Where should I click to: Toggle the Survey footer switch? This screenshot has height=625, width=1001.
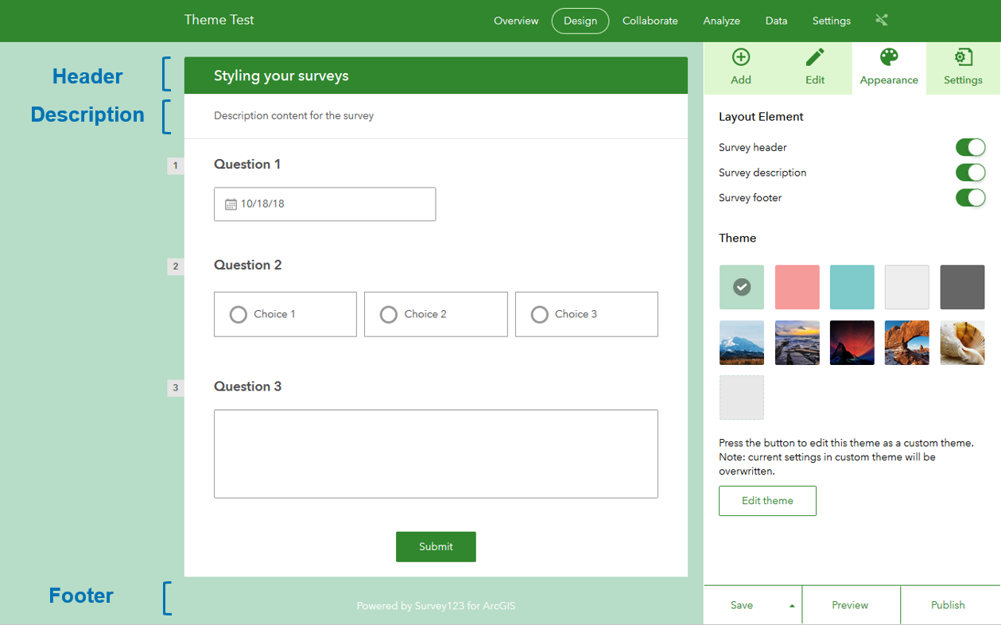pos(970,197)
